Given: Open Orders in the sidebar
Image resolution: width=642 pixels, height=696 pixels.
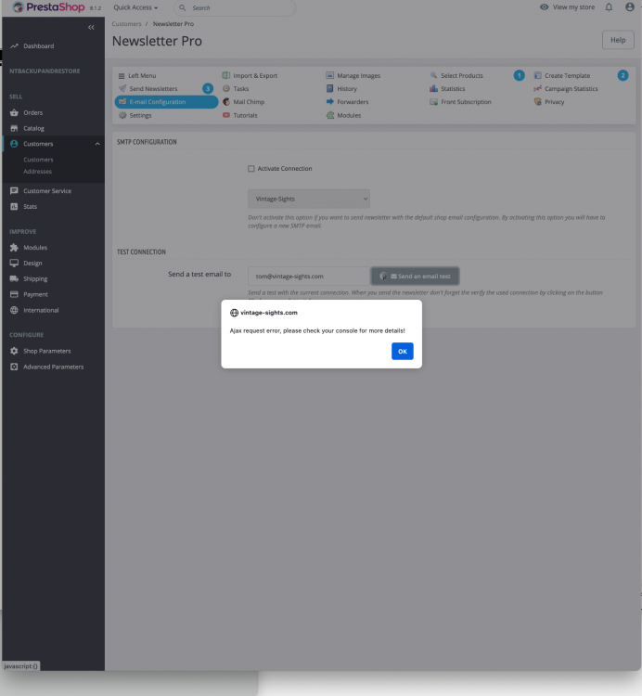Looking at the screenshot, I should click(x=32, y=112).
